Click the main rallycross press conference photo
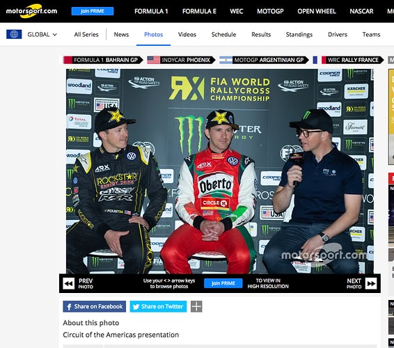This screenshot has width=394, height=348. click(220, 171)
